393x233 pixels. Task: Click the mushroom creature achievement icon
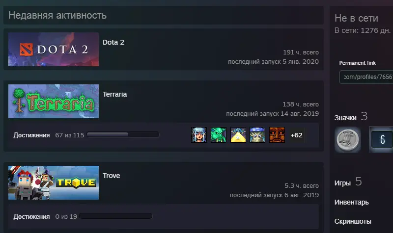[x=257, y=135]
